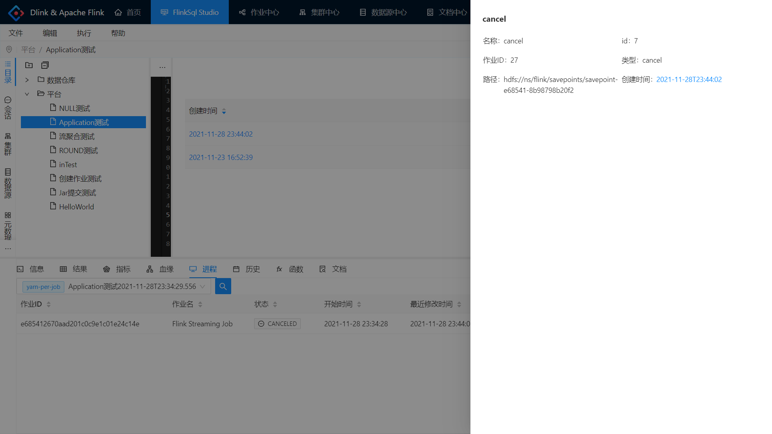Select the HelloWorld file in tree
The height and width of the screenshot is (434, 772).
(x=76, y=207)
